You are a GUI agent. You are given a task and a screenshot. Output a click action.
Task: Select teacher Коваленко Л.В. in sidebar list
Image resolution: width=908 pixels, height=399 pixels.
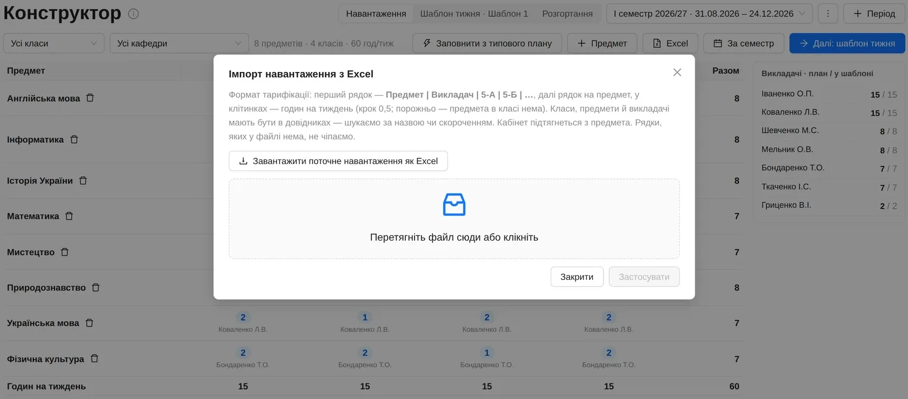coord(790,112)
